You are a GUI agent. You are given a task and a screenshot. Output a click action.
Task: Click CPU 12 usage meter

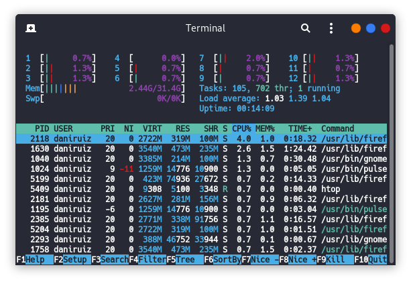pos(323,79)
